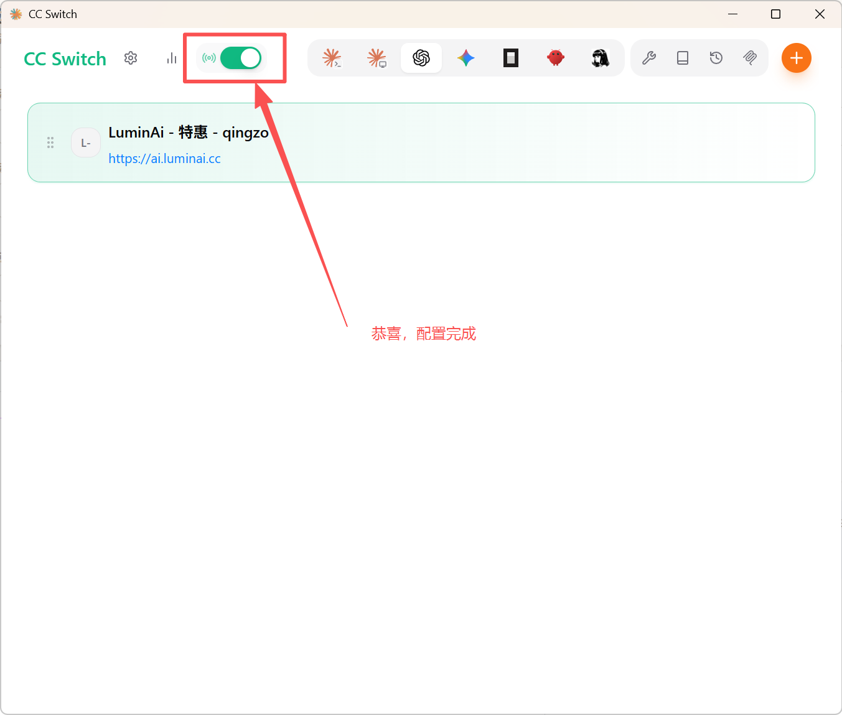Select the Gemini star tab

(466, 58)
